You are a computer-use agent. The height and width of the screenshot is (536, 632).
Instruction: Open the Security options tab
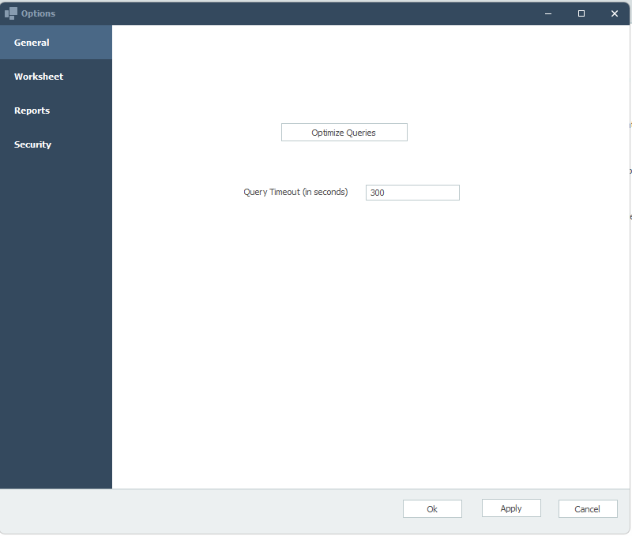56,144
